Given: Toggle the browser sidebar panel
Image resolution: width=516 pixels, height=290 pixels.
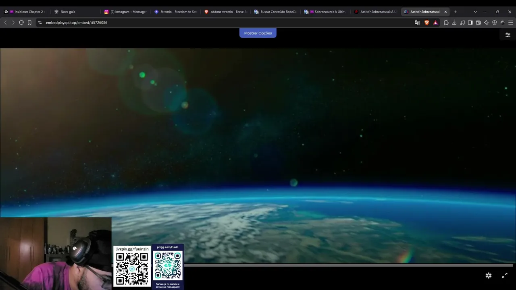Looking at the screenshot, I should (470, 23).
